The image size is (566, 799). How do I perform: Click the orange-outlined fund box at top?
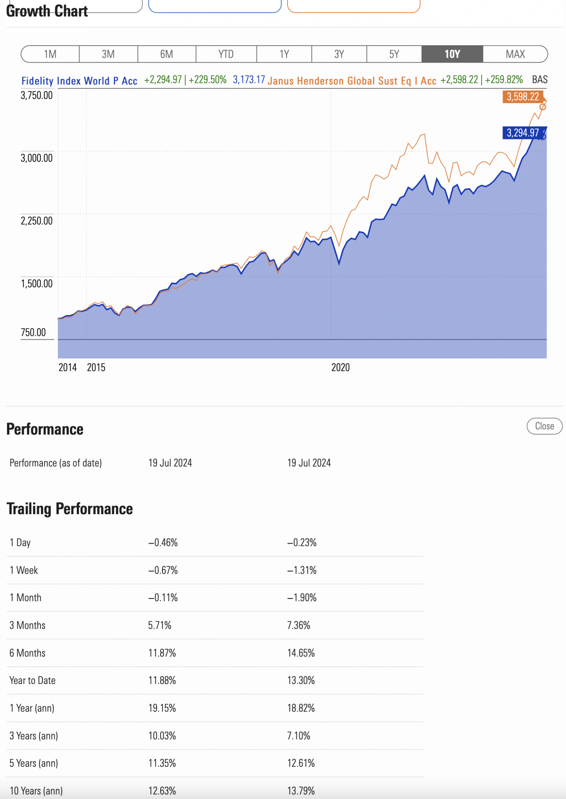click(353, 6)
